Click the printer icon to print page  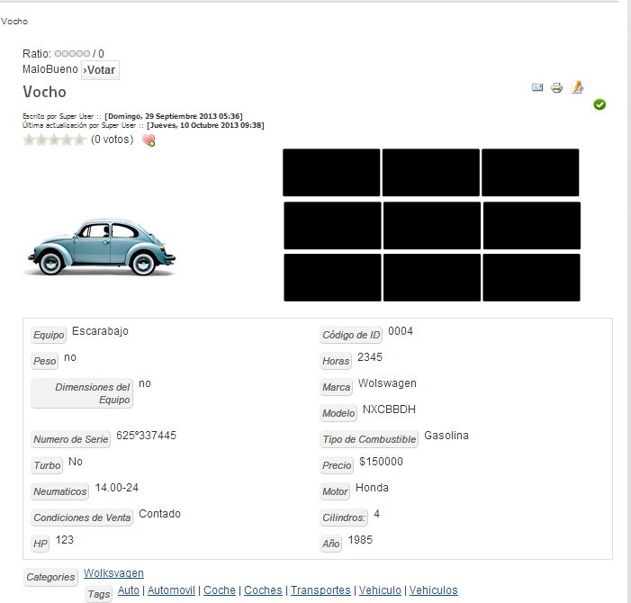(x=556, y=87)
